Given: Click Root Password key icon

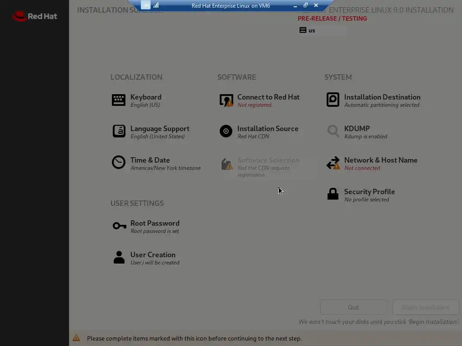Looking at the screenshot, I should coord(119,226).
